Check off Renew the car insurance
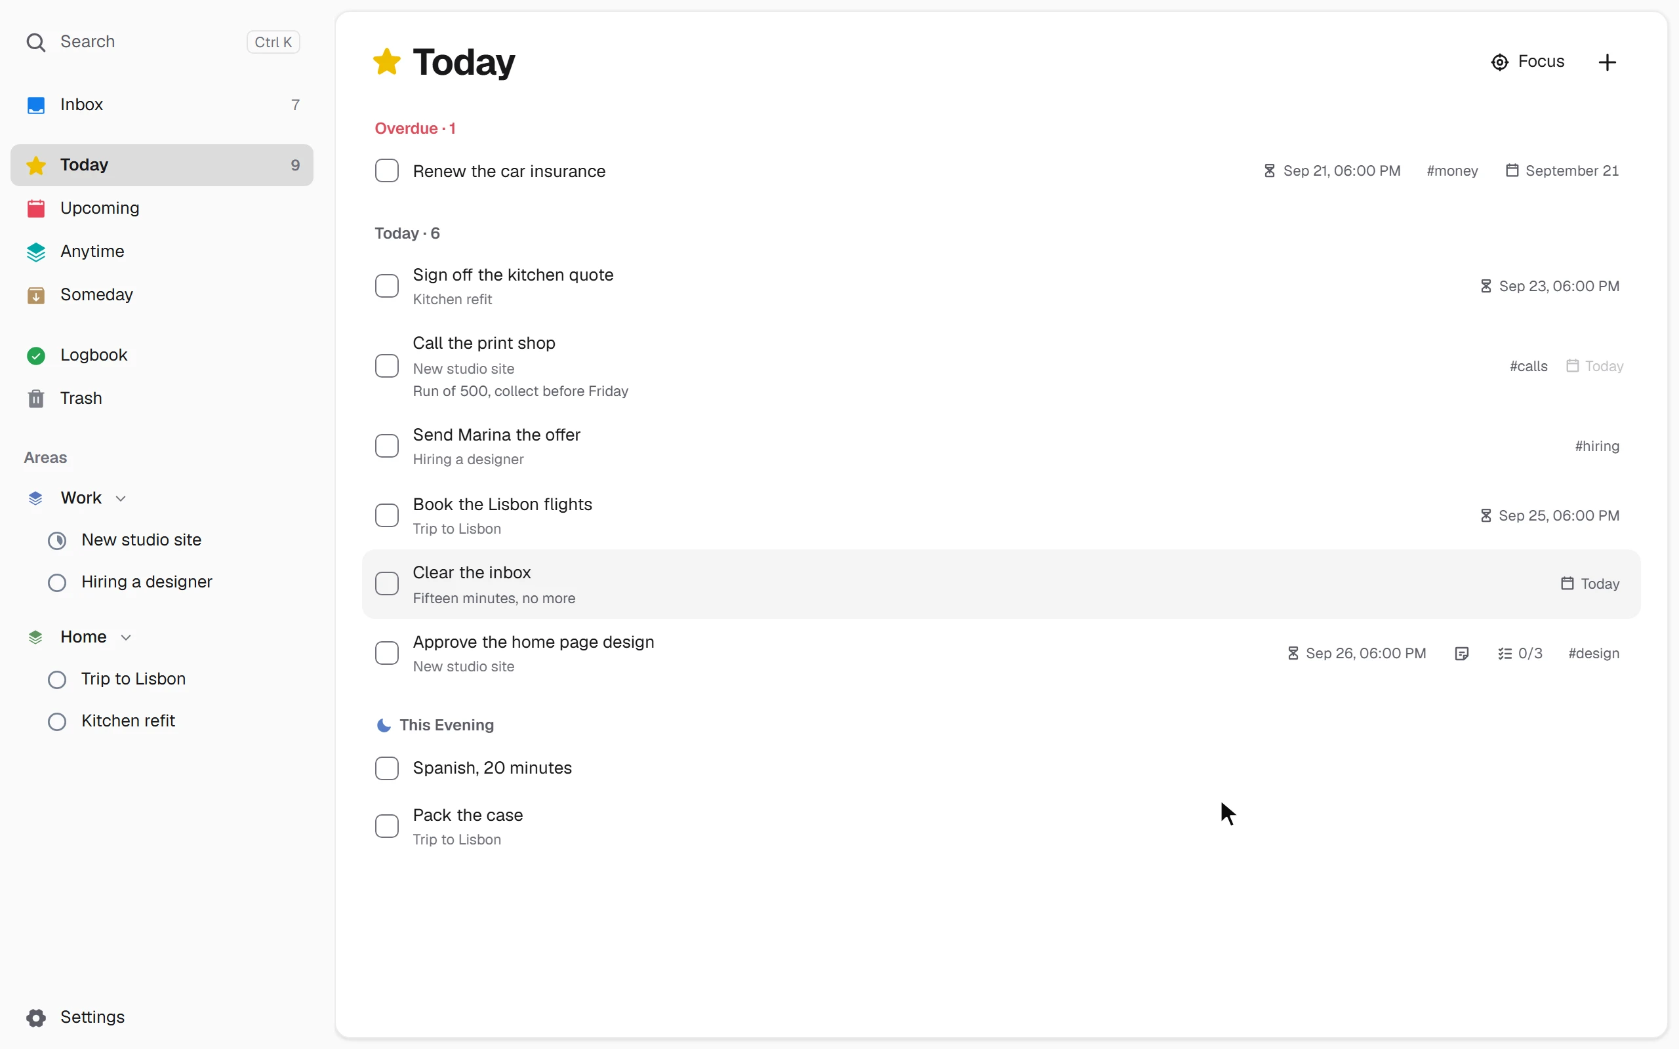The width and height of the screenshot is (1679, 1049). click(x=386, y=170)
